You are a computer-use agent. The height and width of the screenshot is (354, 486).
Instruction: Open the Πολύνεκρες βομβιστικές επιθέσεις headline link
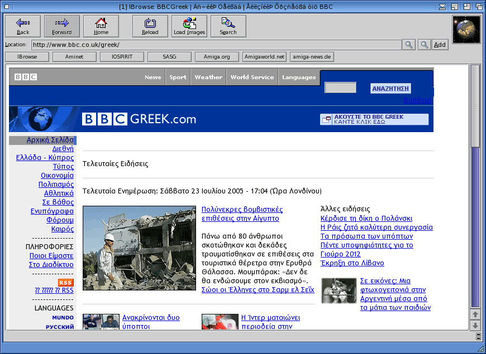point(242,214)
